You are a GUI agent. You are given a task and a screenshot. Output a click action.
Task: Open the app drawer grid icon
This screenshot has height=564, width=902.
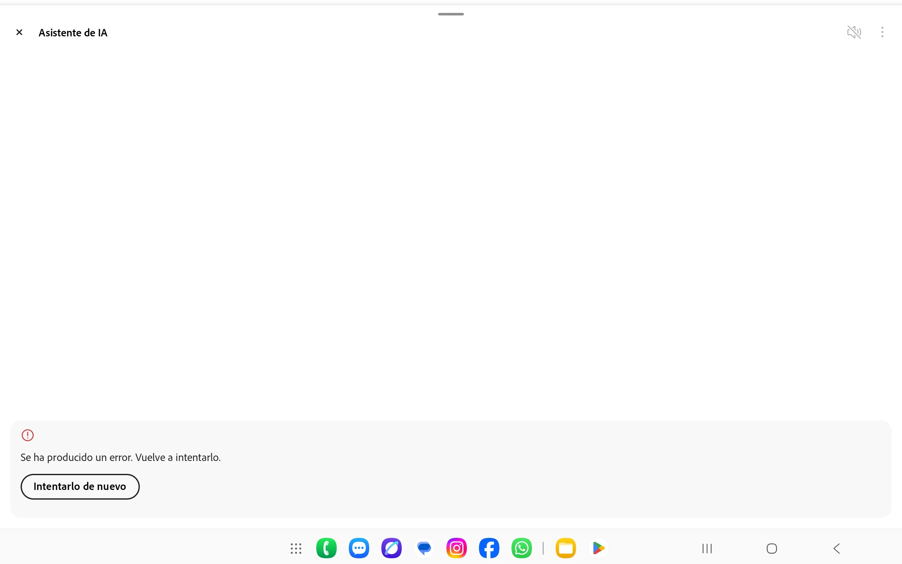click(296, 548)
